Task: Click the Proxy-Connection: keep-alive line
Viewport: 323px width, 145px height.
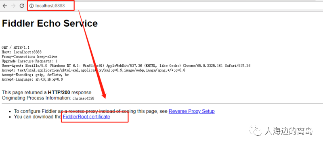Action: [x=29, y=56]
